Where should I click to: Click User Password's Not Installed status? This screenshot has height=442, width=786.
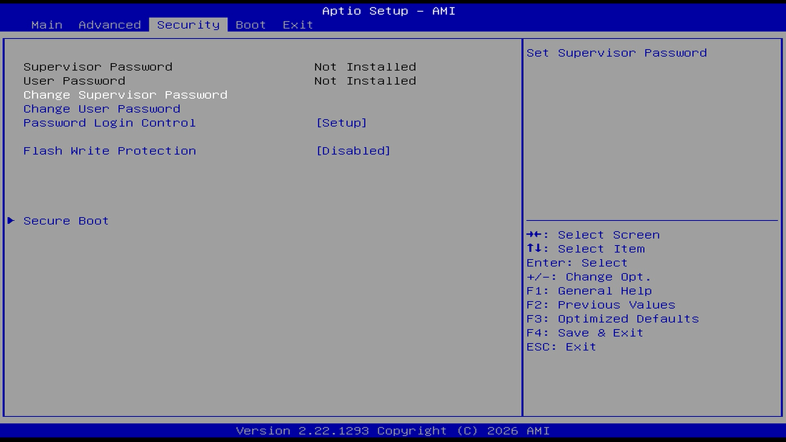click(x=365, y=81)
